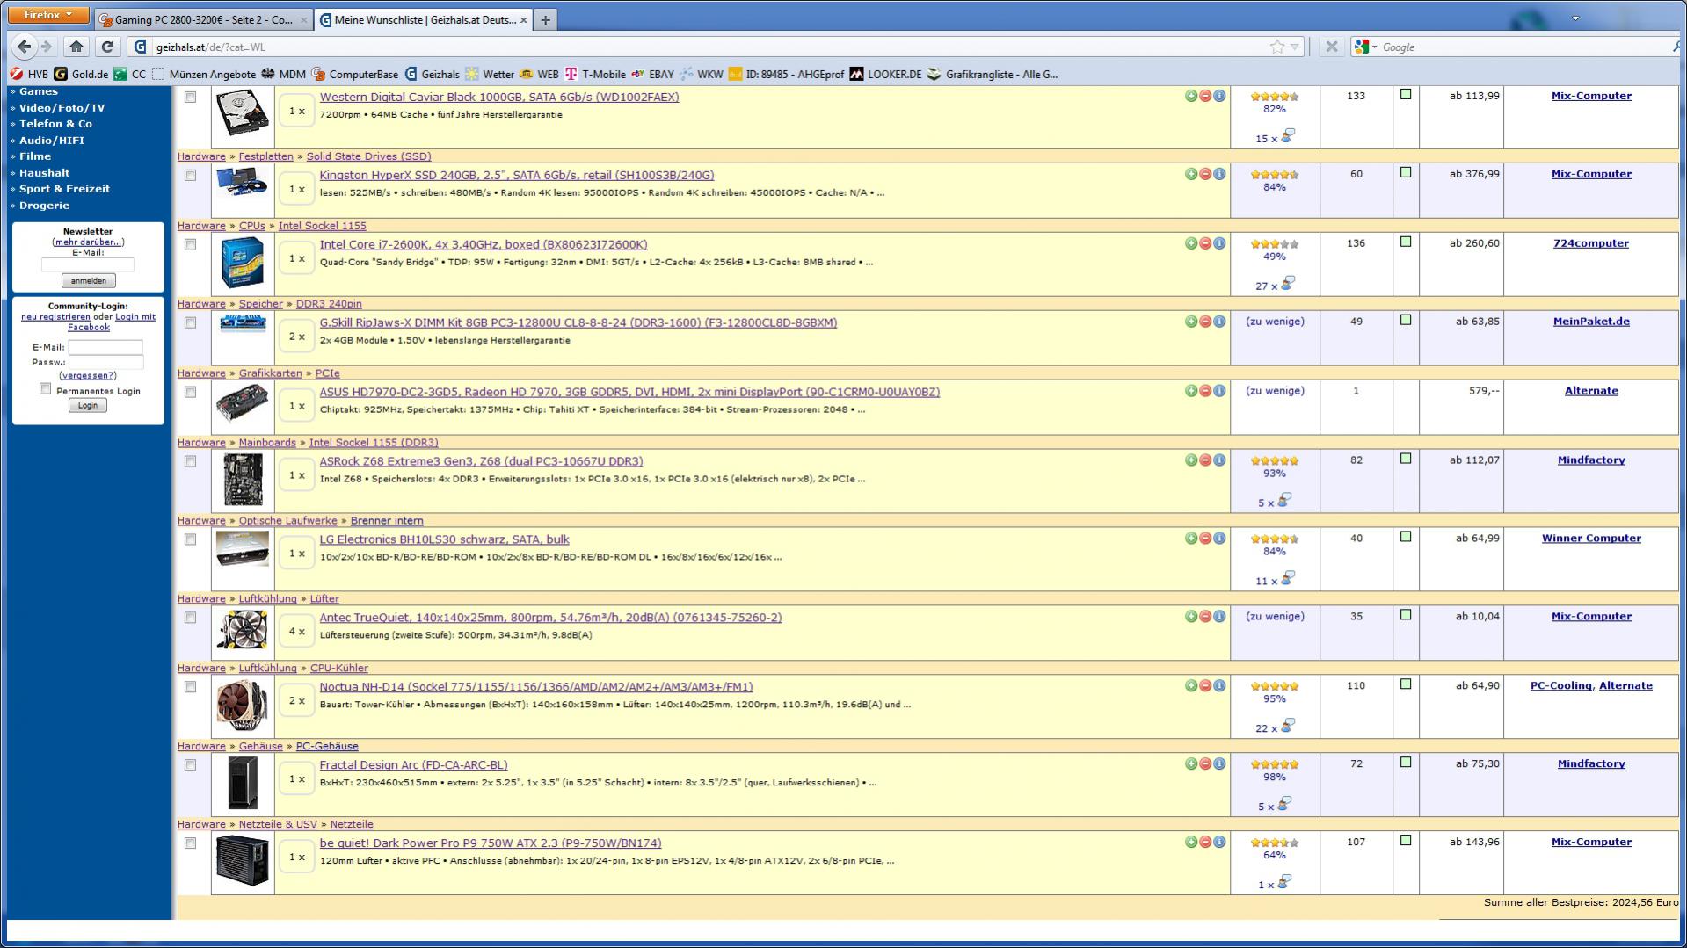The height and width of the screenshot is (948, 1687).
Task: Click the browser forward arrow
Action: point(47,47)
